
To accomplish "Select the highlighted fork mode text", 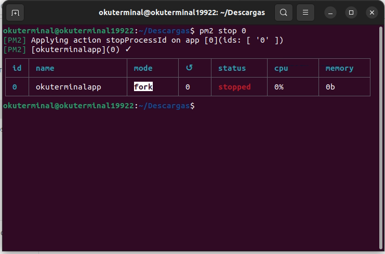I will (x=143, y=87).
